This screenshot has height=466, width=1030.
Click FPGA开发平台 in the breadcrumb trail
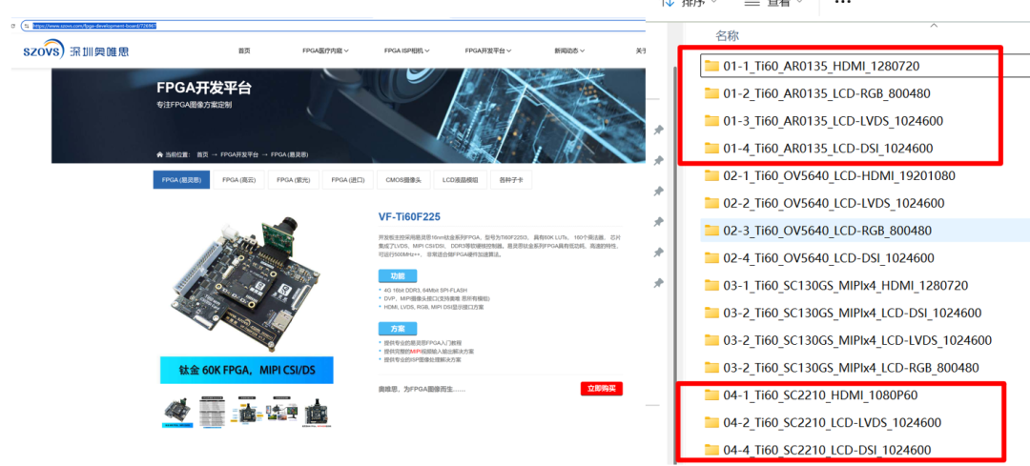pos(239,155)
